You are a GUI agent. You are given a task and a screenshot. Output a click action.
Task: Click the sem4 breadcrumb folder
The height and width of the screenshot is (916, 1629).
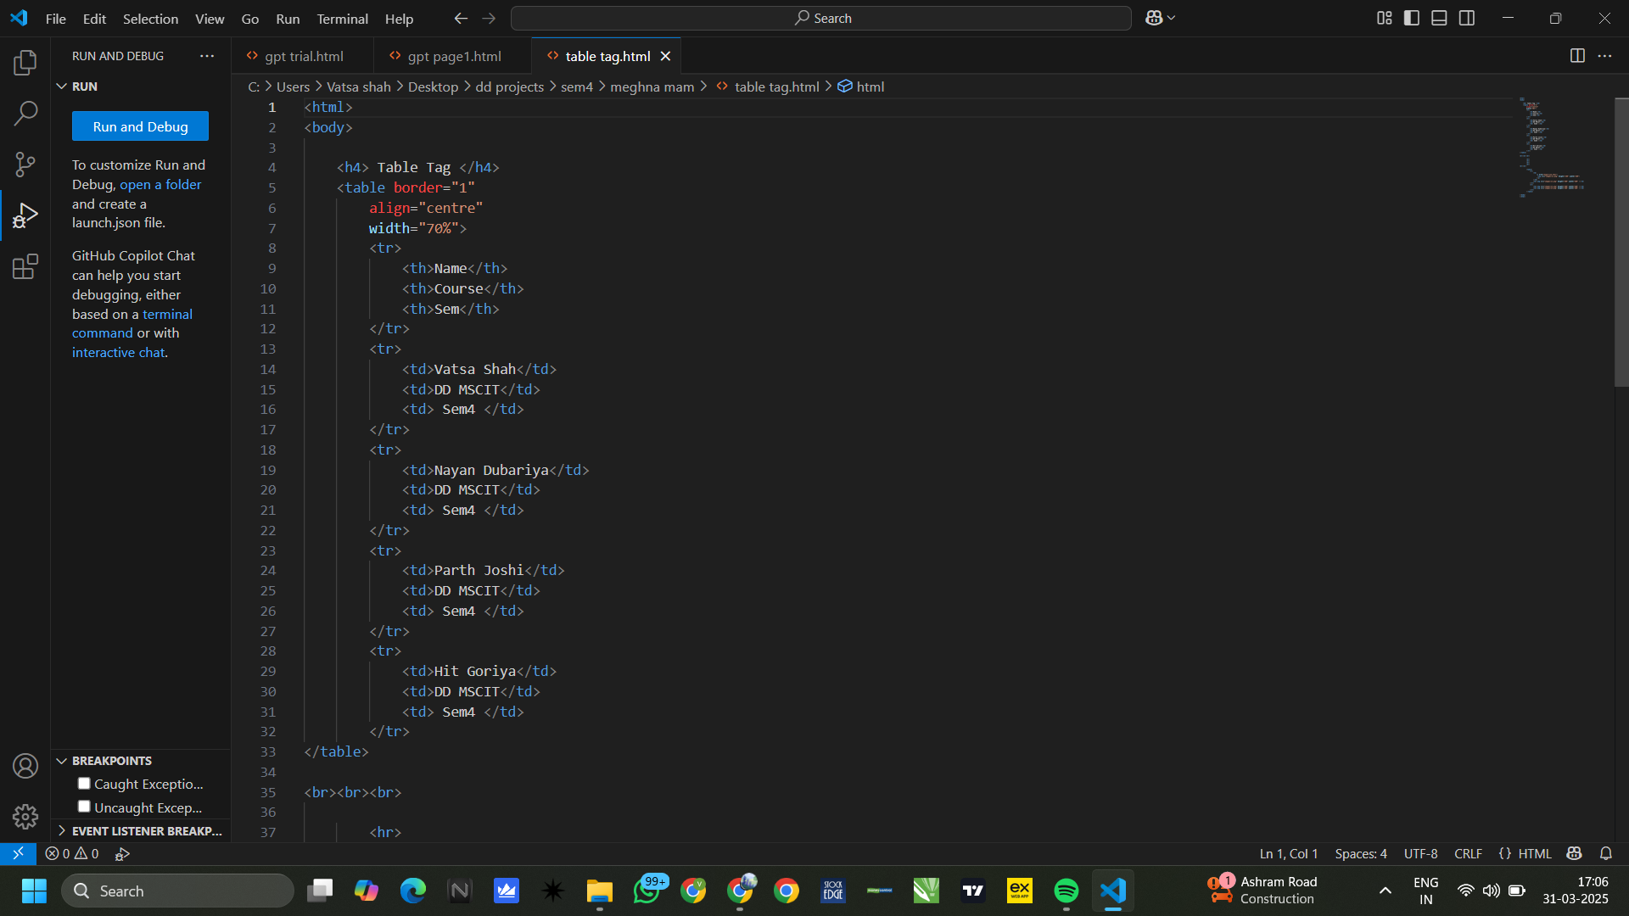tap(577, 87)
